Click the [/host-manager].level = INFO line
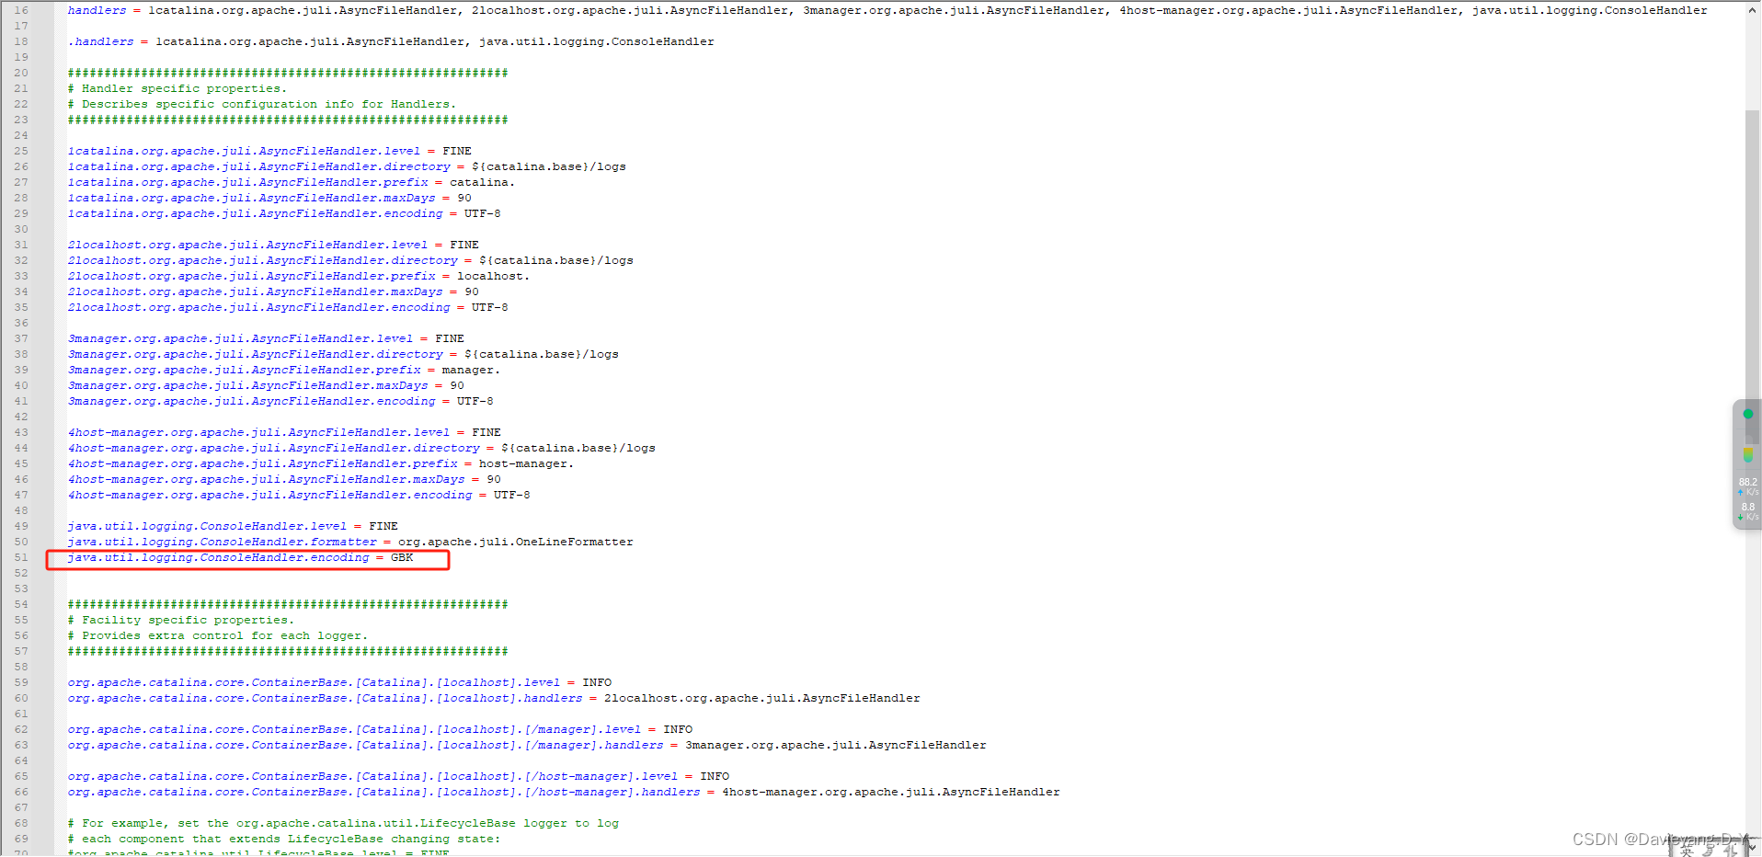1762x857 pixels. pyautogui.click(x=398, y=776)
